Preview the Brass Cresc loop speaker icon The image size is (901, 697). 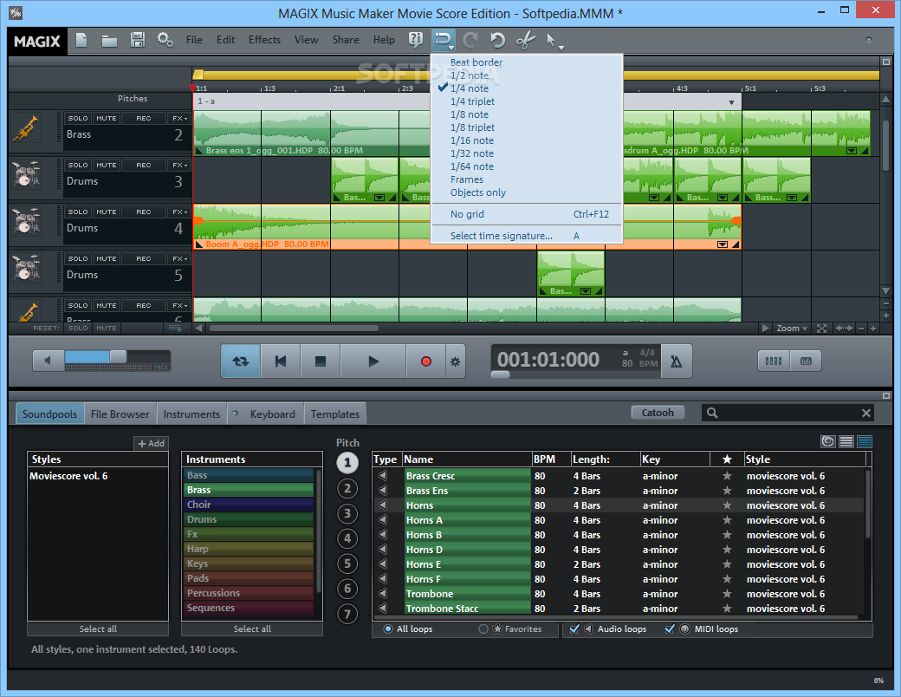(x=383, y=476)
